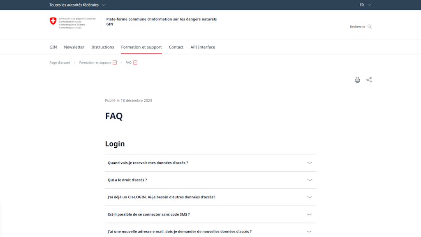
Task: Open the share icon
Action: pos(369,79)
